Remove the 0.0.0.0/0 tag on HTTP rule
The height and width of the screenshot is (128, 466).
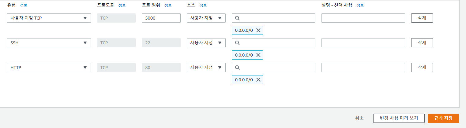pyautogui.click(x=258, y=80)
